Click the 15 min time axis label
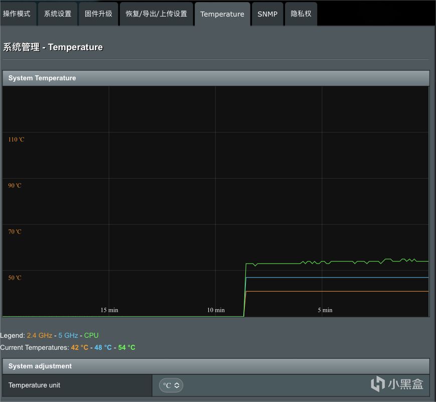 point(109,310)
